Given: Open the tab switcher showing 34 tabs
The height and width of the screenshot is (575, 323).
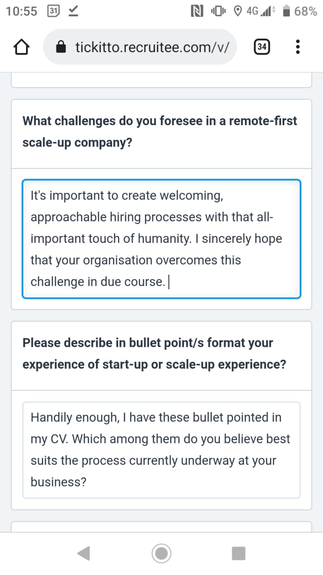Looking at the screenshot, I should tap(262, 47).
